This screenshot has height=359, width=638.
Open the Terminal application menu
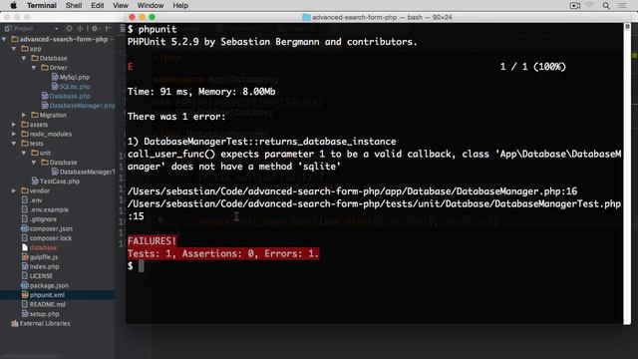(42, 5)
